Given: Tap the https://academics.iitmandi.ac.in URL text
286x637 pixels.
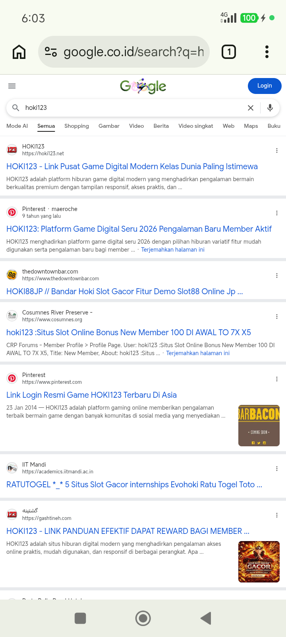Looking at the screenshot, I should (x=58, y=472).
